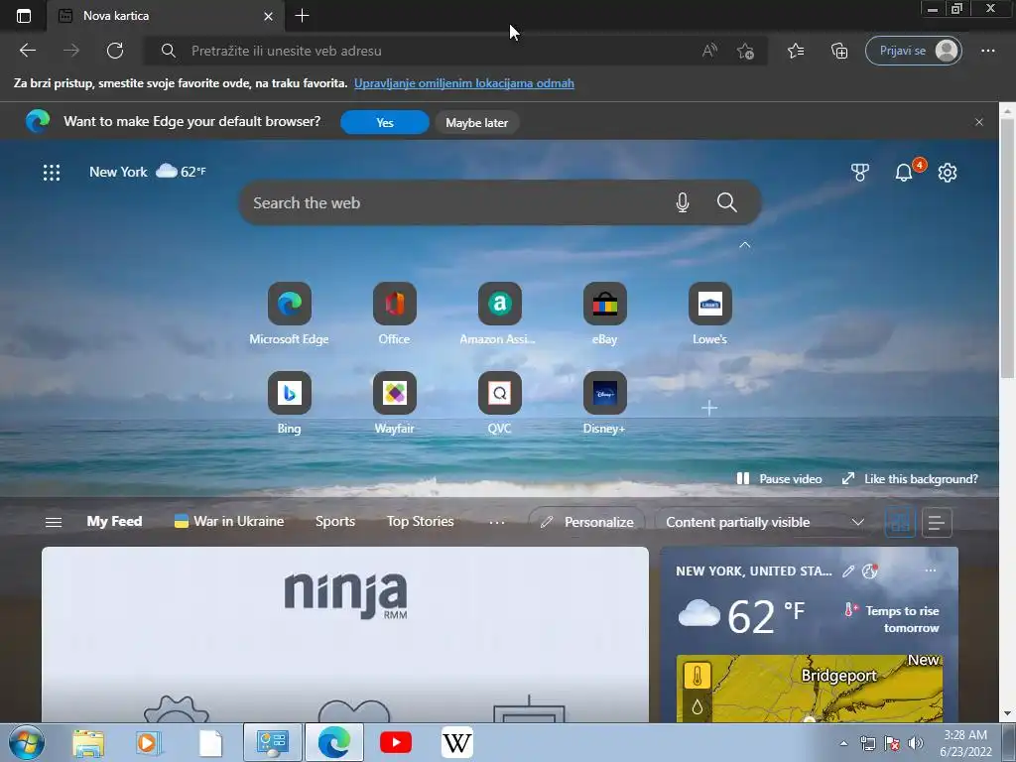
Task: Open the notifications bell
Action: 904,173
